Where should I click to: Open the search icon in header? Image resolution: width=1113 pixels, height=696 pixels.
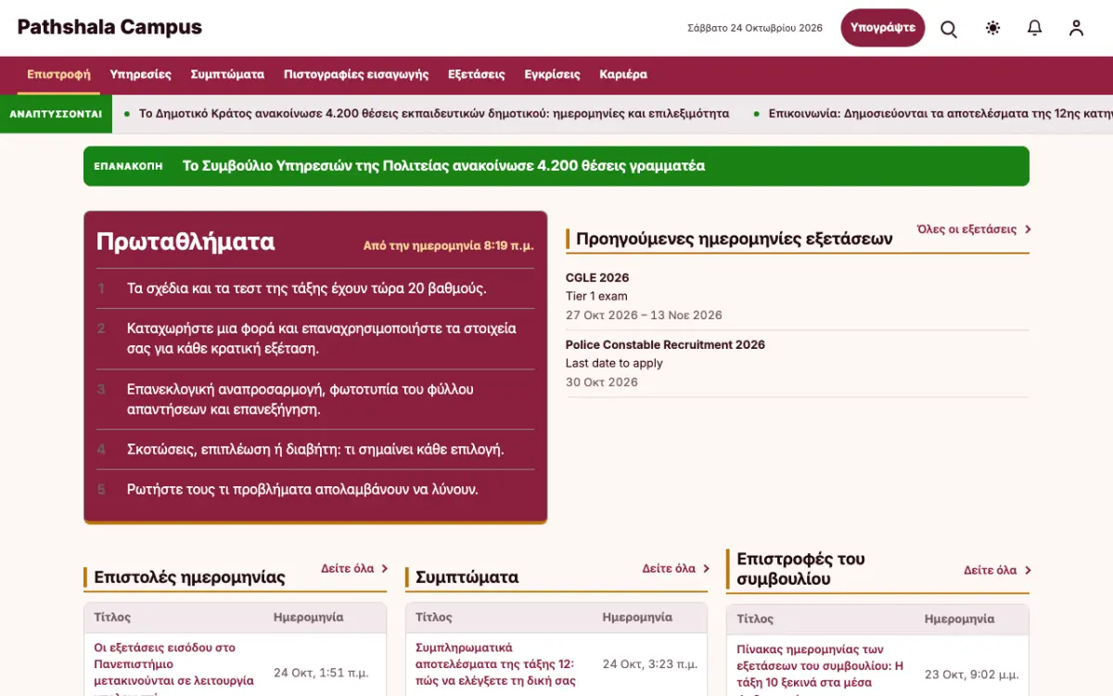[949, 28]
